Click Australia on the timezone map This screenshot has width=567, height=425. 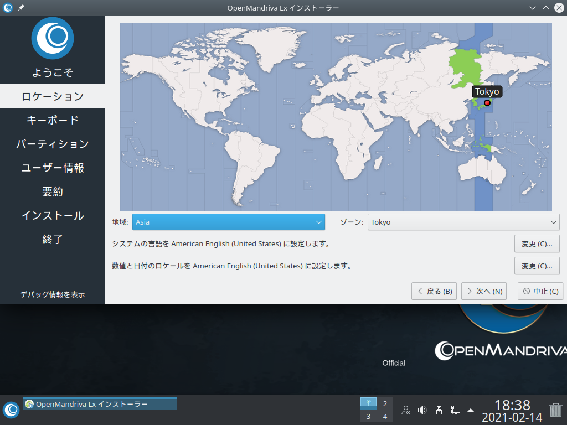(x=483, y=172)
